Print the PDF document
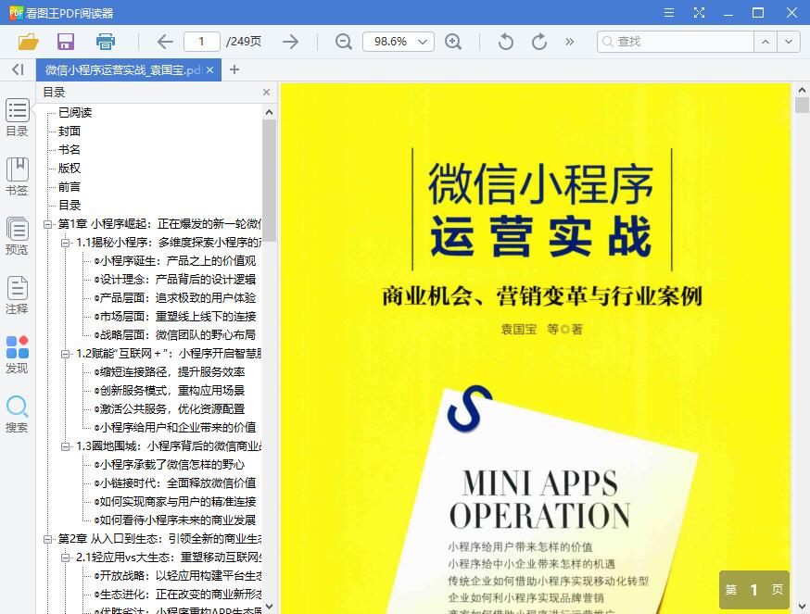 coord(106,42)
